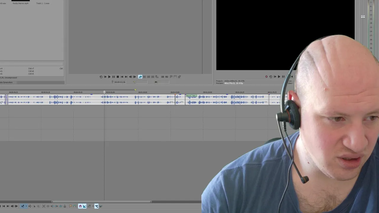The height and width of the screenshot is (213, 379).
Task: Go to start in the Trimmer transport
Action: (x=122, y=77)
